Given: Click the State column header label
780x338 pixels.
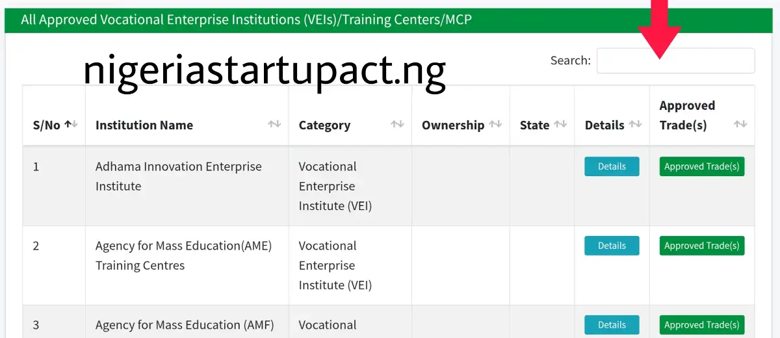Looking at the screenshot, I should point(534,125).
